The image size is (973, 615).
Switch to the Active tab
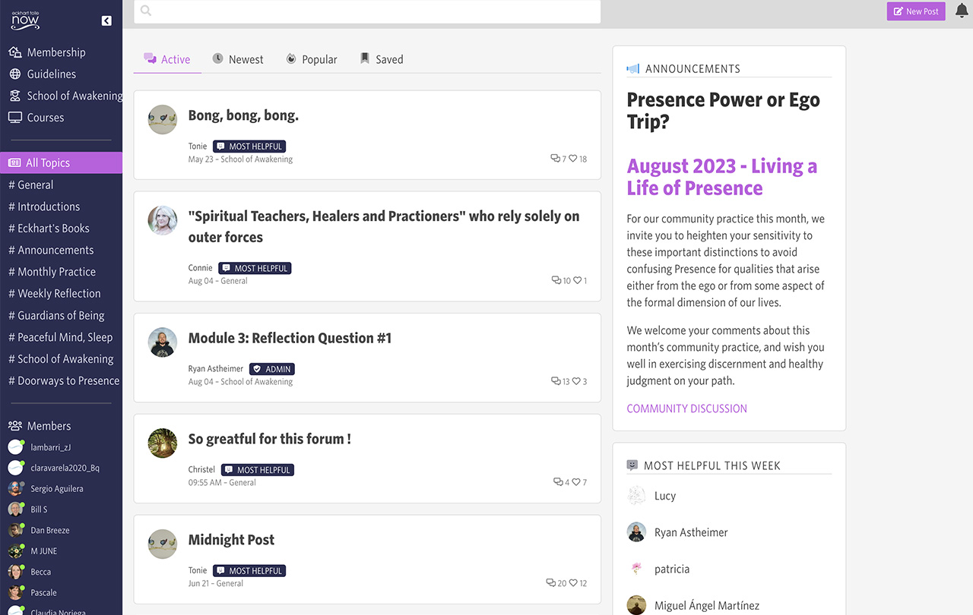pos(167,59)
